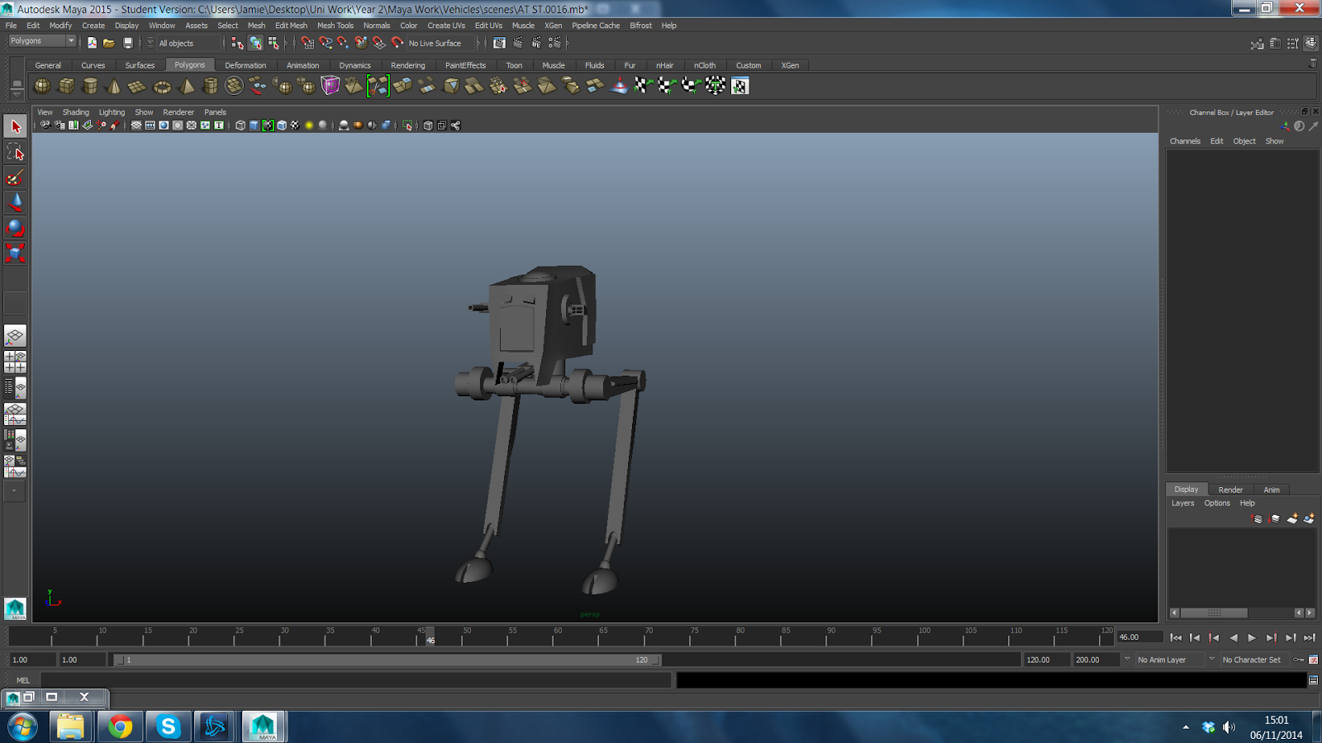
Task: Switch to the Anim layer tab
Action: [1272, 490]
